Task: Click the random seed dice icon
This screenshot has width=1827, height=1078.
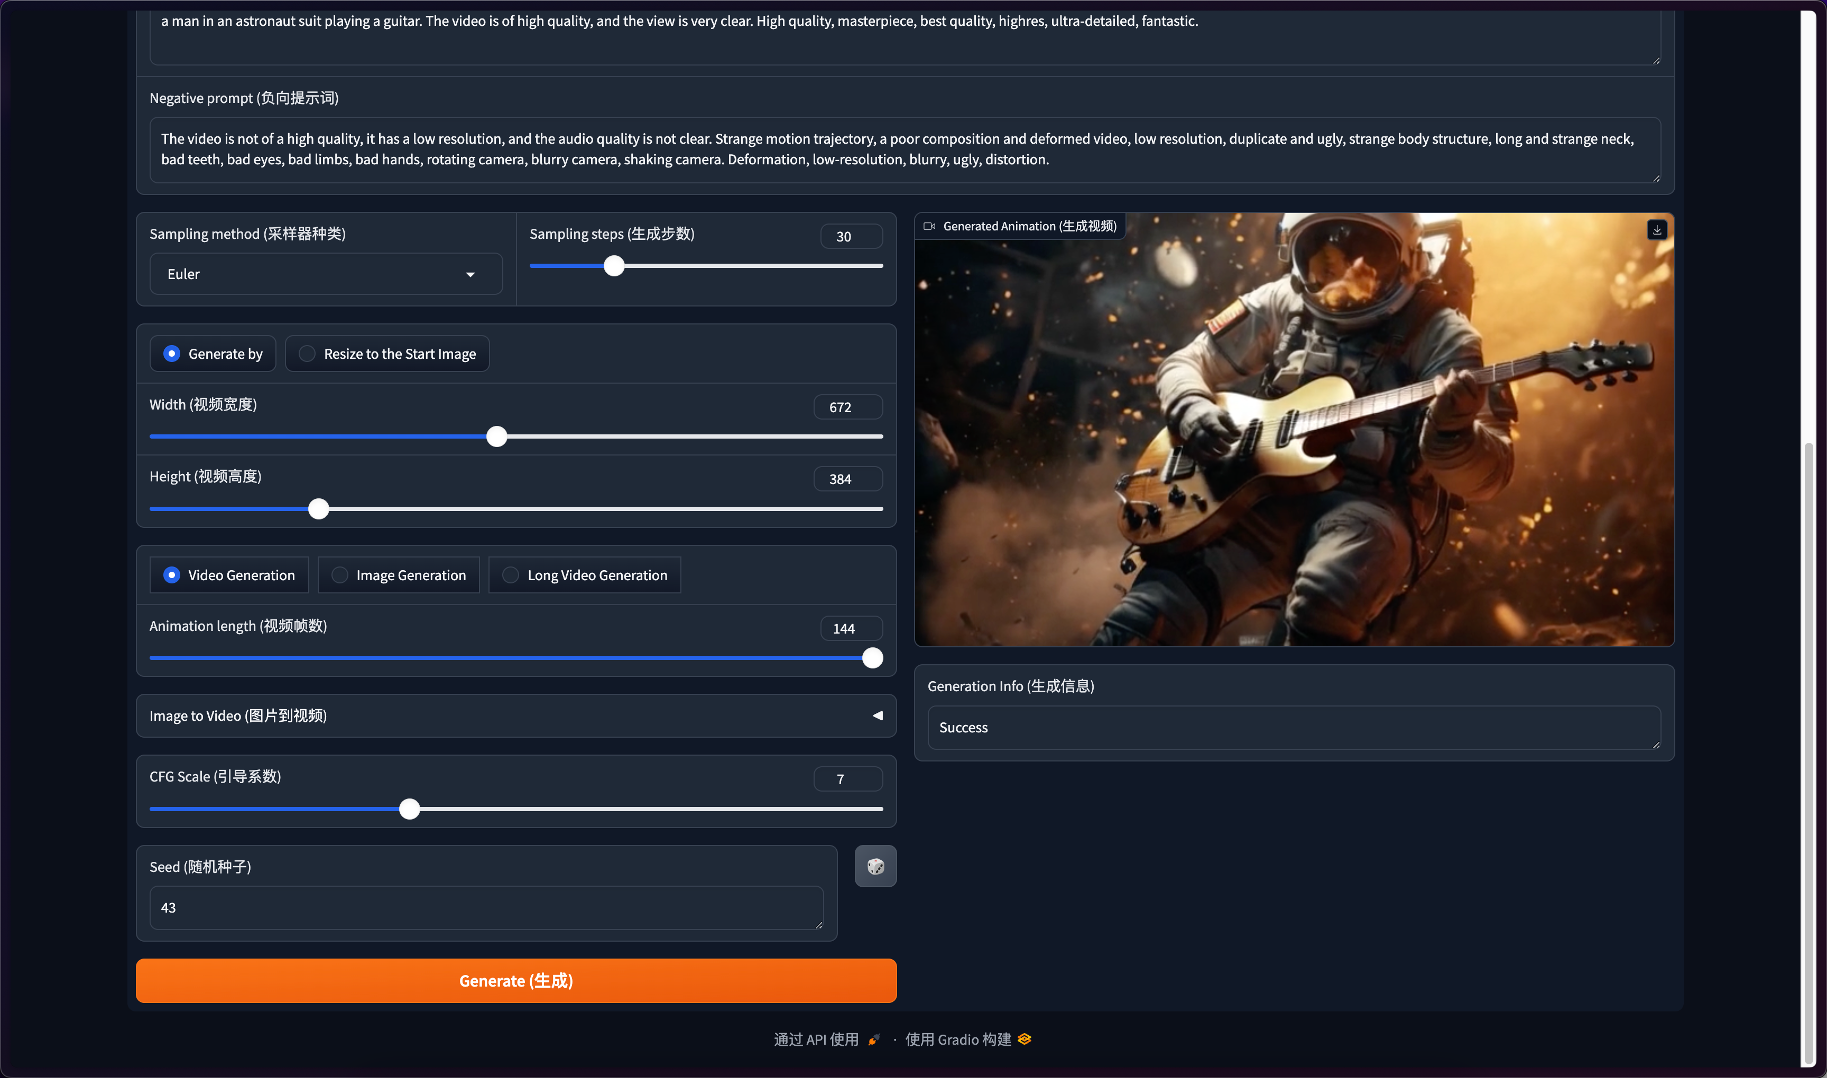Action: 875,866
